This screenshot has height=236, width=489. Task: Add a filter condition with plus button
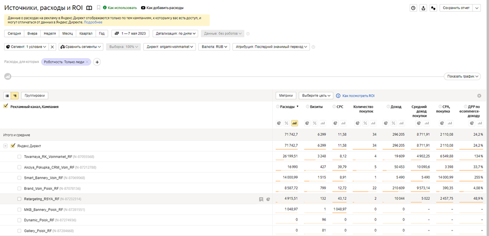[x=97, y=62]
